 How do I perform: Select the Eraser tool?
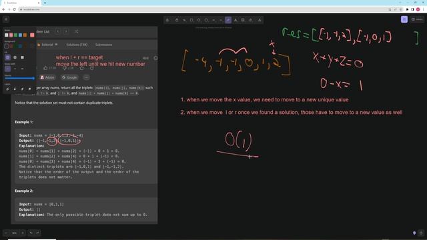tap(250, 20)
